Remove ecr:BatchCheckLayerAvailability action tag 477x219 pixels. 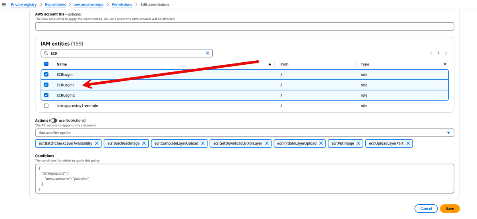(x=97, y=144)
